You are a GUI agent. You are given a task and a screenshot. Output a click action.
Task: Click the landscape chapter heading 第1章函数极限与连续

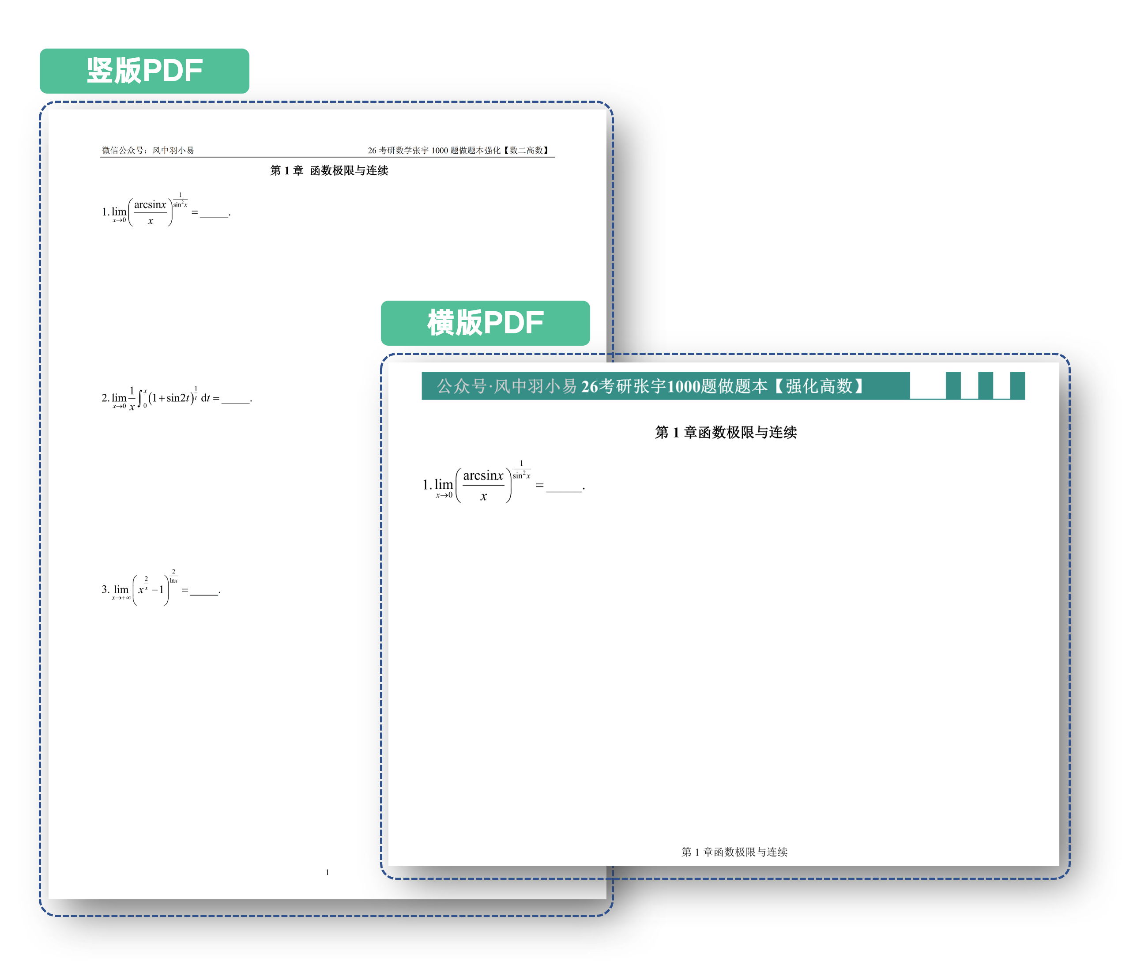pos(725,432)
